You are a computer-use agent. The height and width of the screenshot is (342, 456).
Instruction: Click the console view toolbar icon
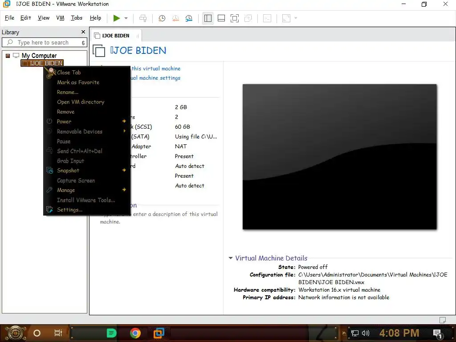coord(267,18)
